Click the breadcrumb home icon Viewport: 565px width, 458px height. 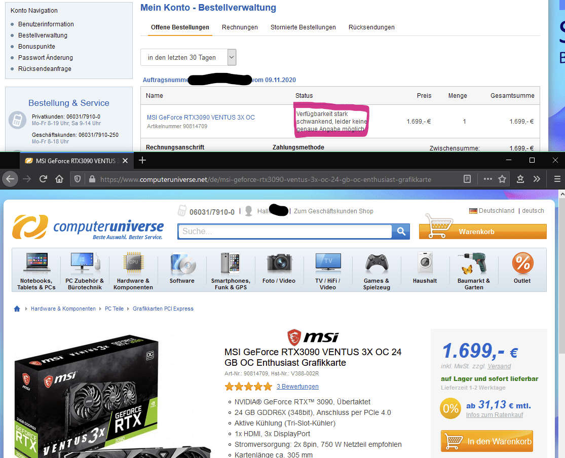[x=17, y=309]
